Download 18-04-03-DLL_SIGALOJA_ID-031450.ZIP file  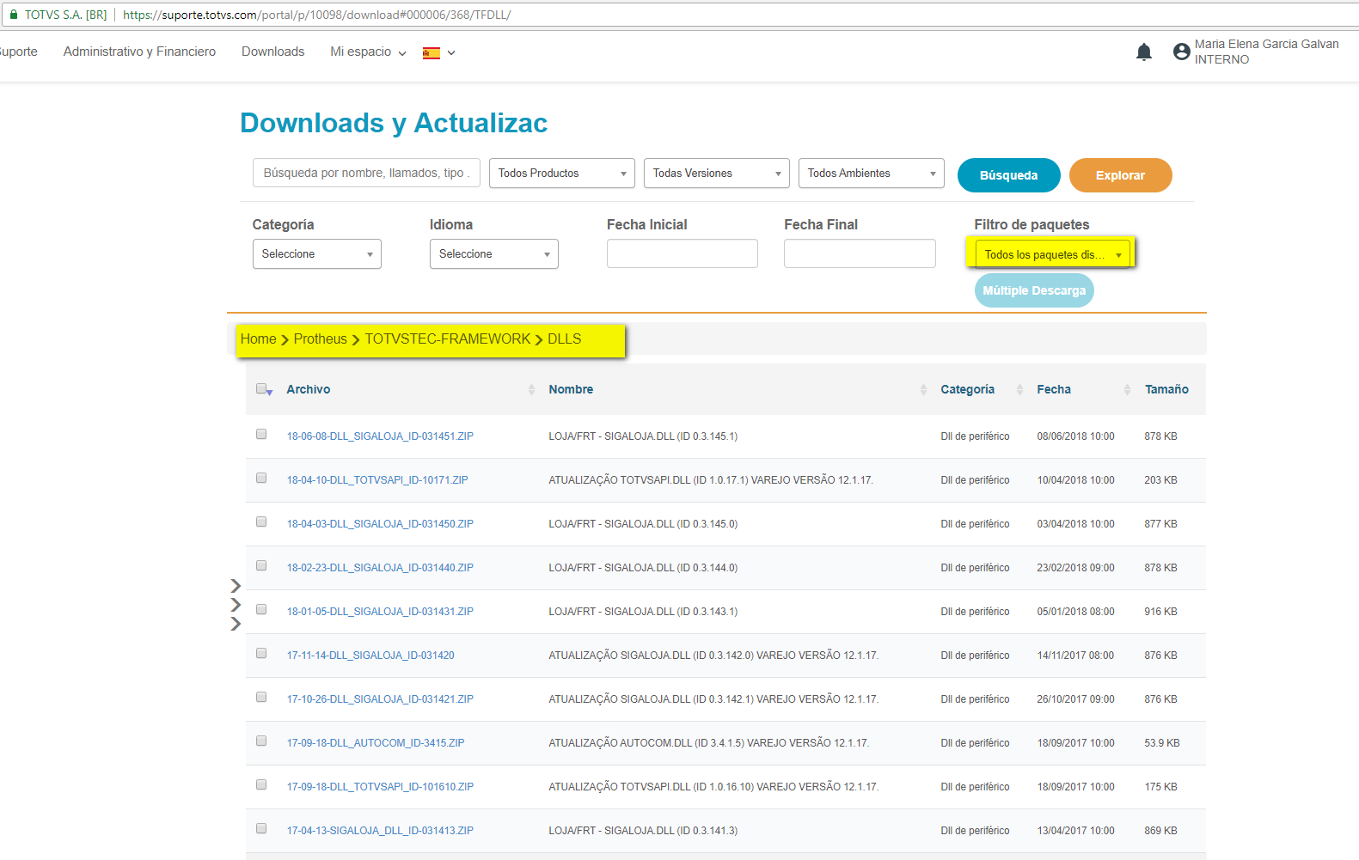380,524
